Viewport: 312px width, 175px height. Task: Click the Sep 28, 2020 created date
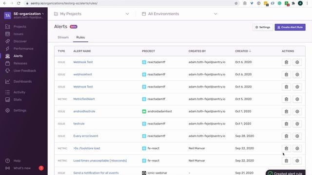click(x=244, y=136)
